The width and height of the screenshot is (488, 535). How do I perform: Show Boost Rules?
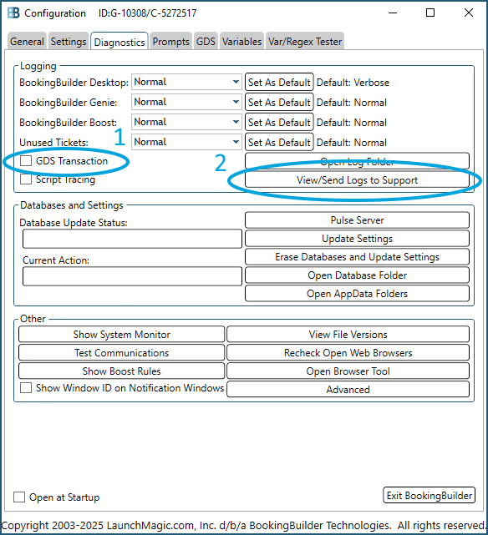point(121,371)
